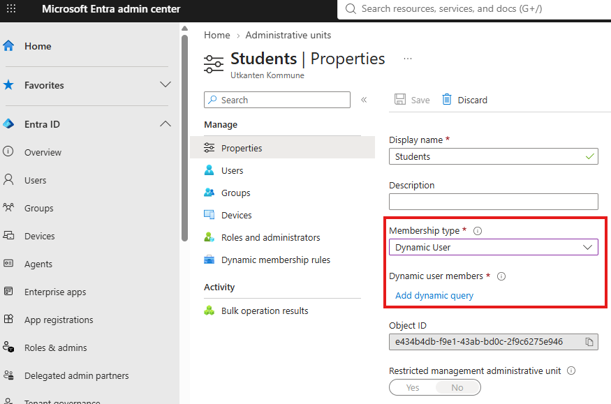Go to Home breadcrumb link
Image resolution: width=611 pixels, height=404 pixels.
point(217,35)
